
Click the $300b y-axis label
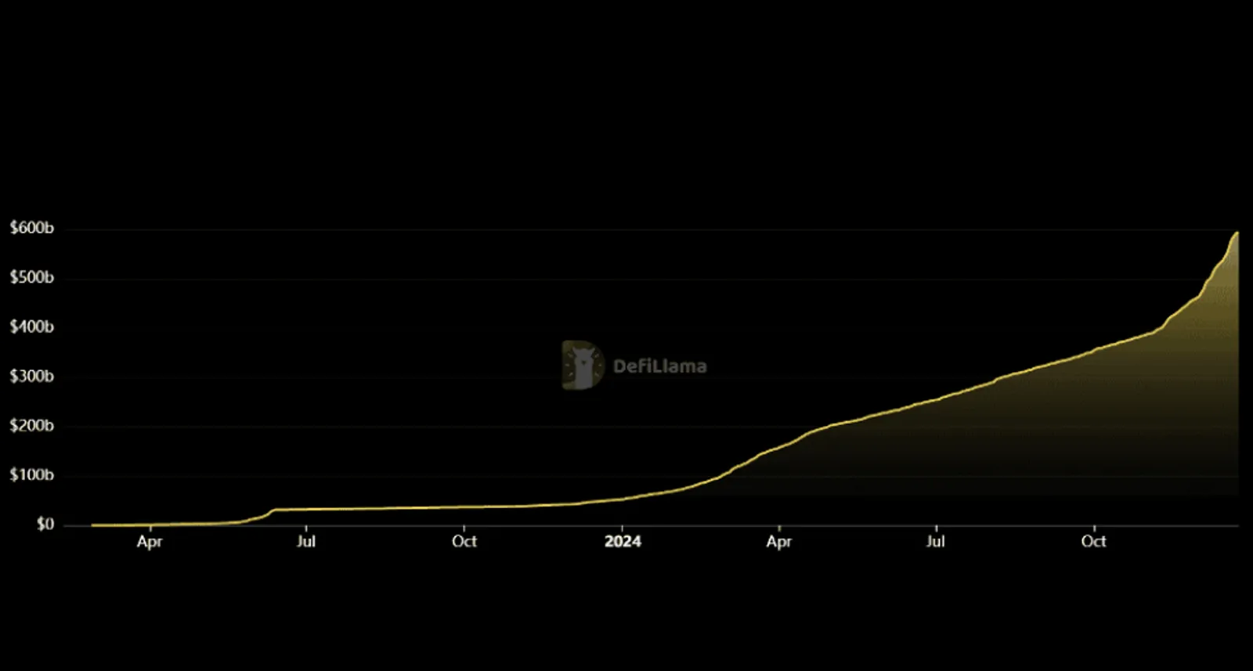[31, 376]
